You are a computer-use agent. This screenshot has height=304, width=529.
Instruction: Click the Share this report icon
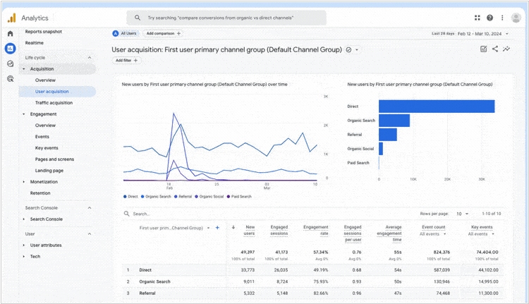point(495,49)
